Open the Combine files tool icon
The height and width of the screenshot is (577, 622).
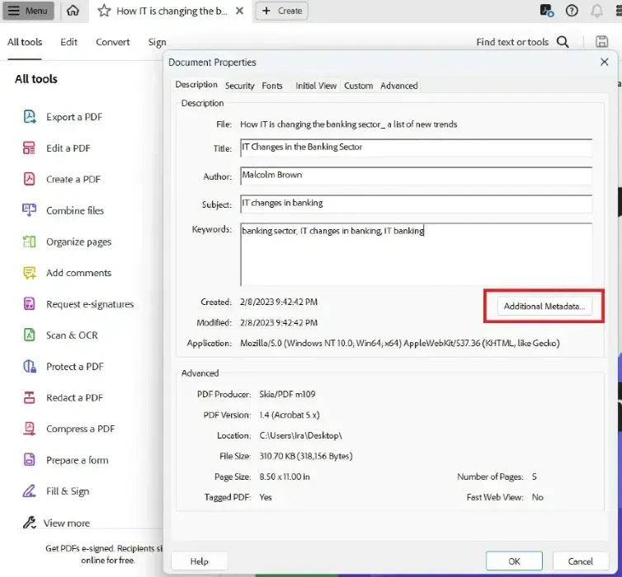(29, 210)
